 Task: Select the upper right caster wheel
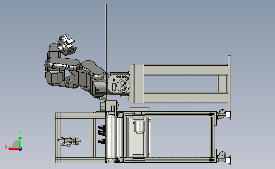(x=222, y=114)
